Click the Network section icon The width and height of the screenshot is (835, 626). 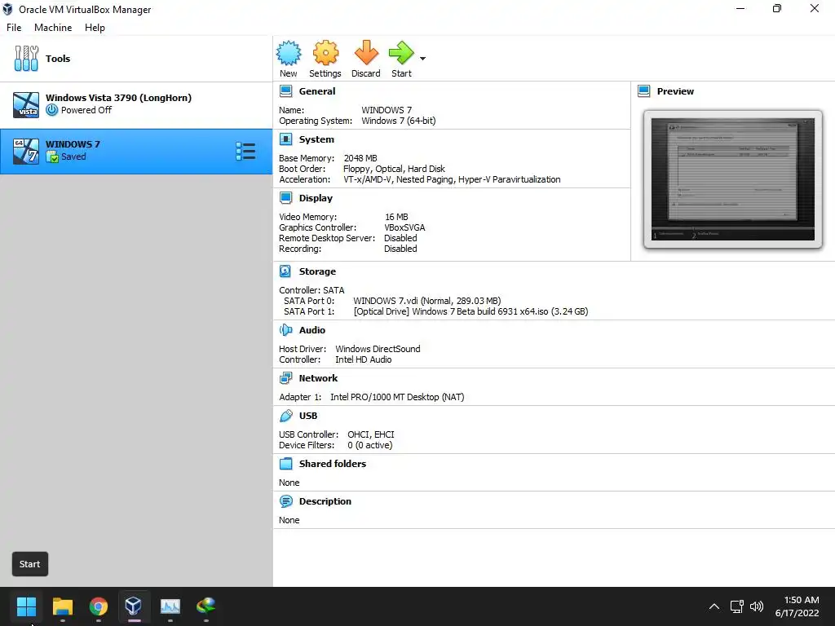pyautogui.click(x=286, y=378)
